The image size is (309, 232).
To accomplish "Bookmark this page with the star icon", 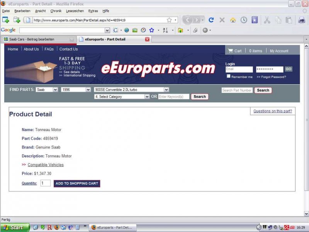I will (x=169, y=20).
